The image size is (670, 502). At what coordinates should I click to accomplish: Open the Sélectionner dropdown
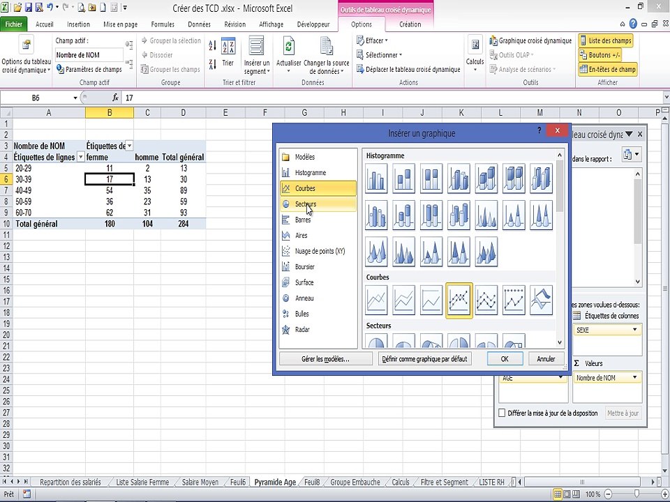pos(379,54)
